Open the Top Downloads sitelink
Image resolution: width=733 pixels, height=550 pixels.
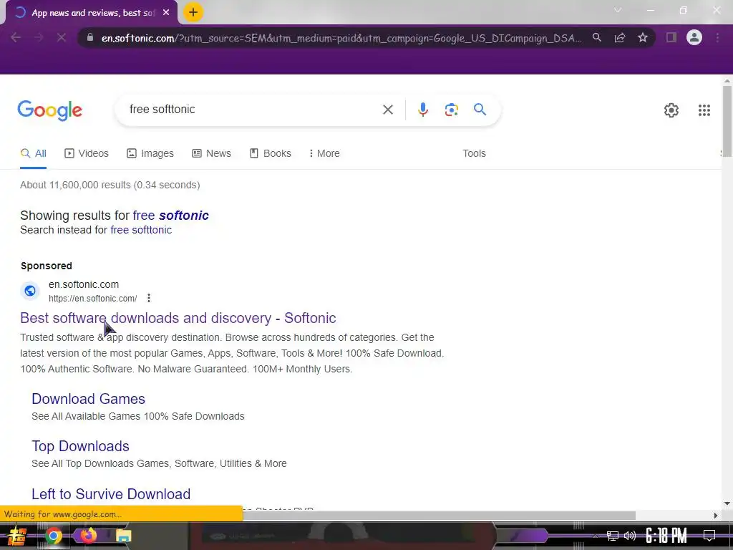(80, 446)
